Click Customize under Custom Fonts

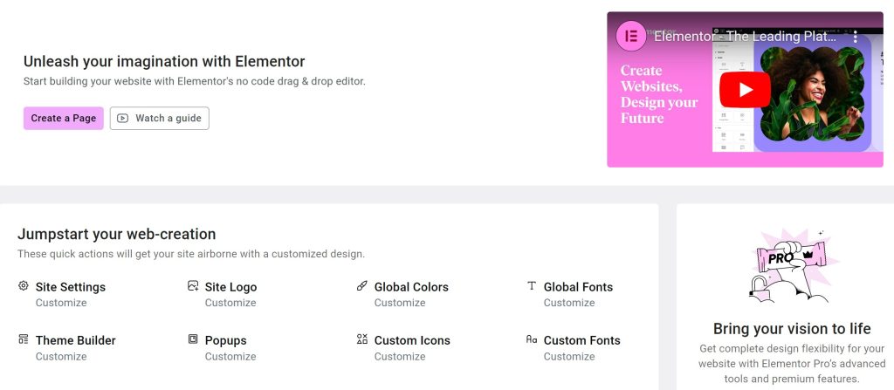pos(569,356)
